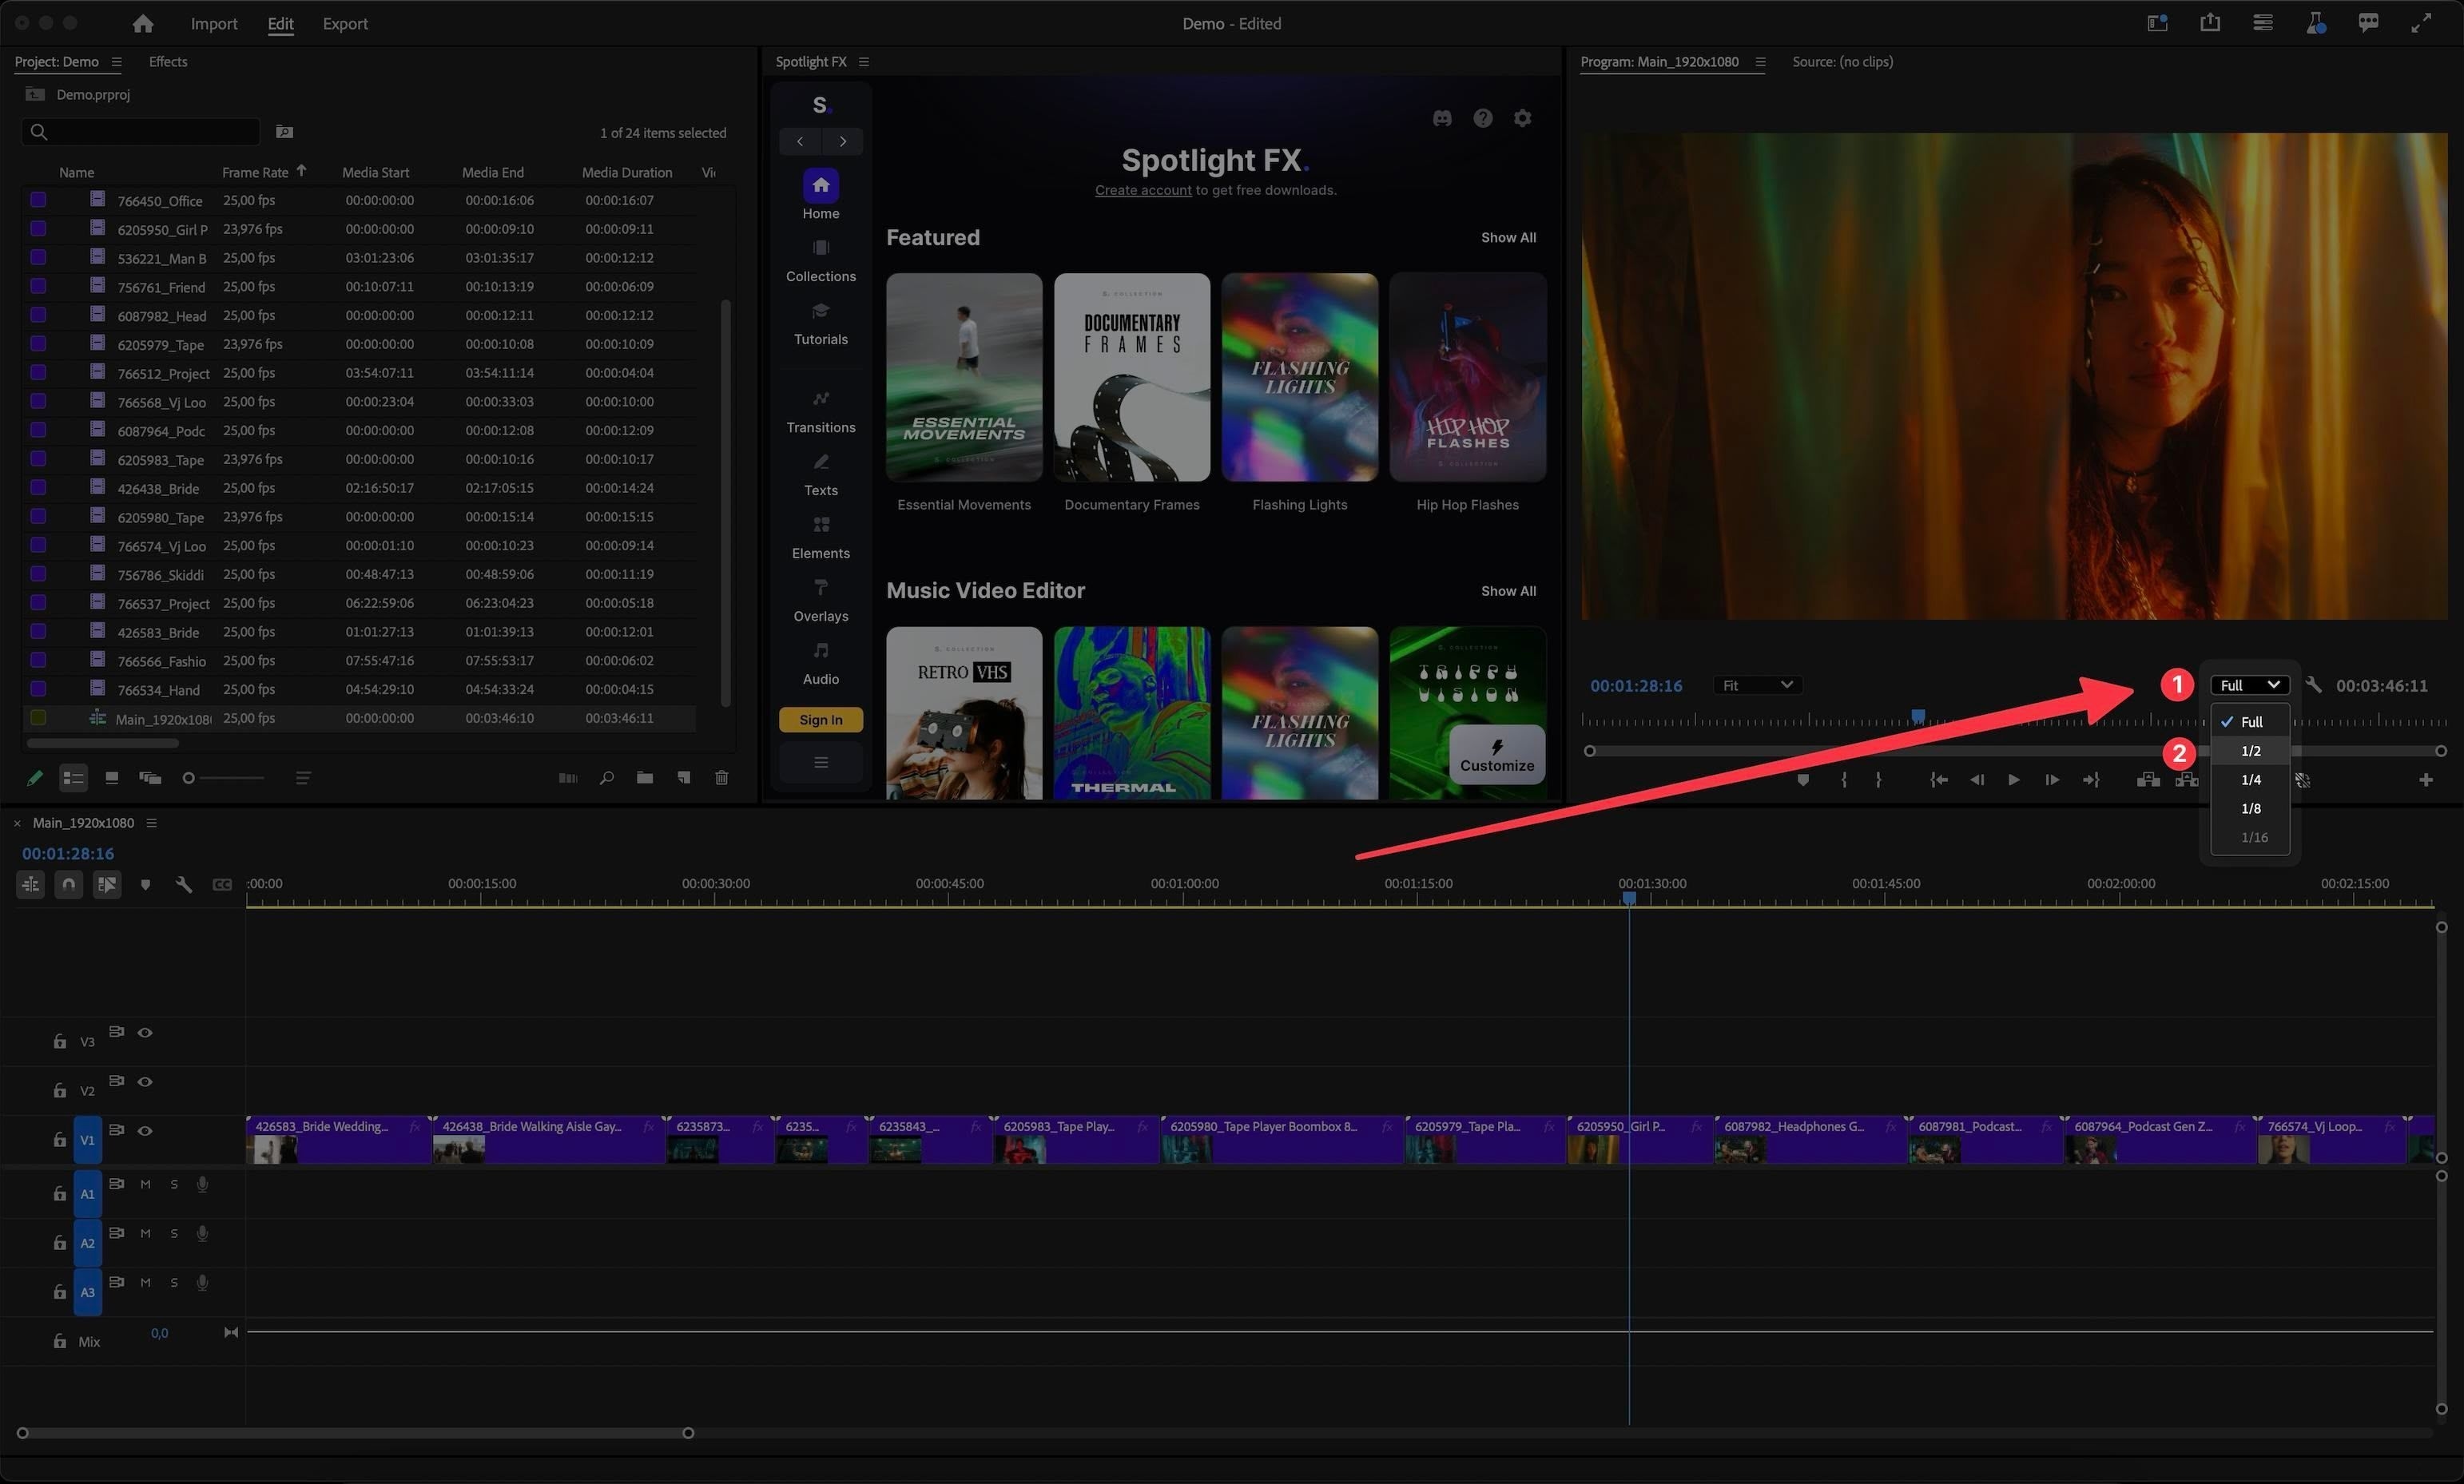Click the Sign In button
The height and width of the screenshot is (1484, 2464).
(820, 720)
